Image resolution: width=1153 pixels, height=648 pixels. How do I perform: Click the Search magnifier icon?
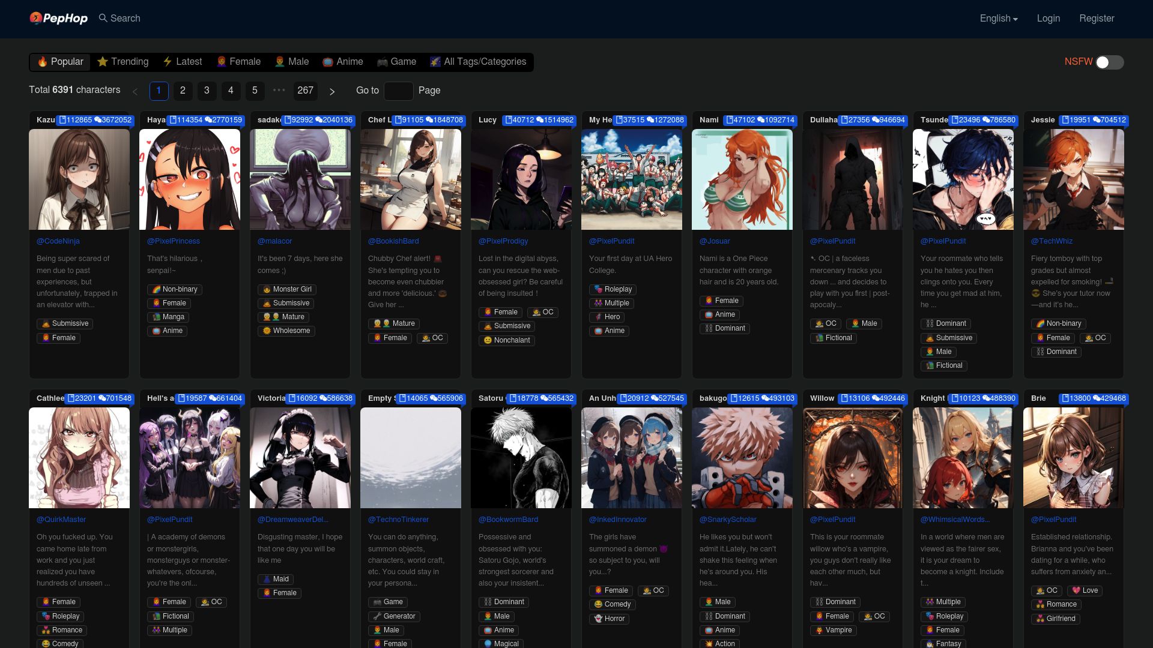(x=103, y=18)
